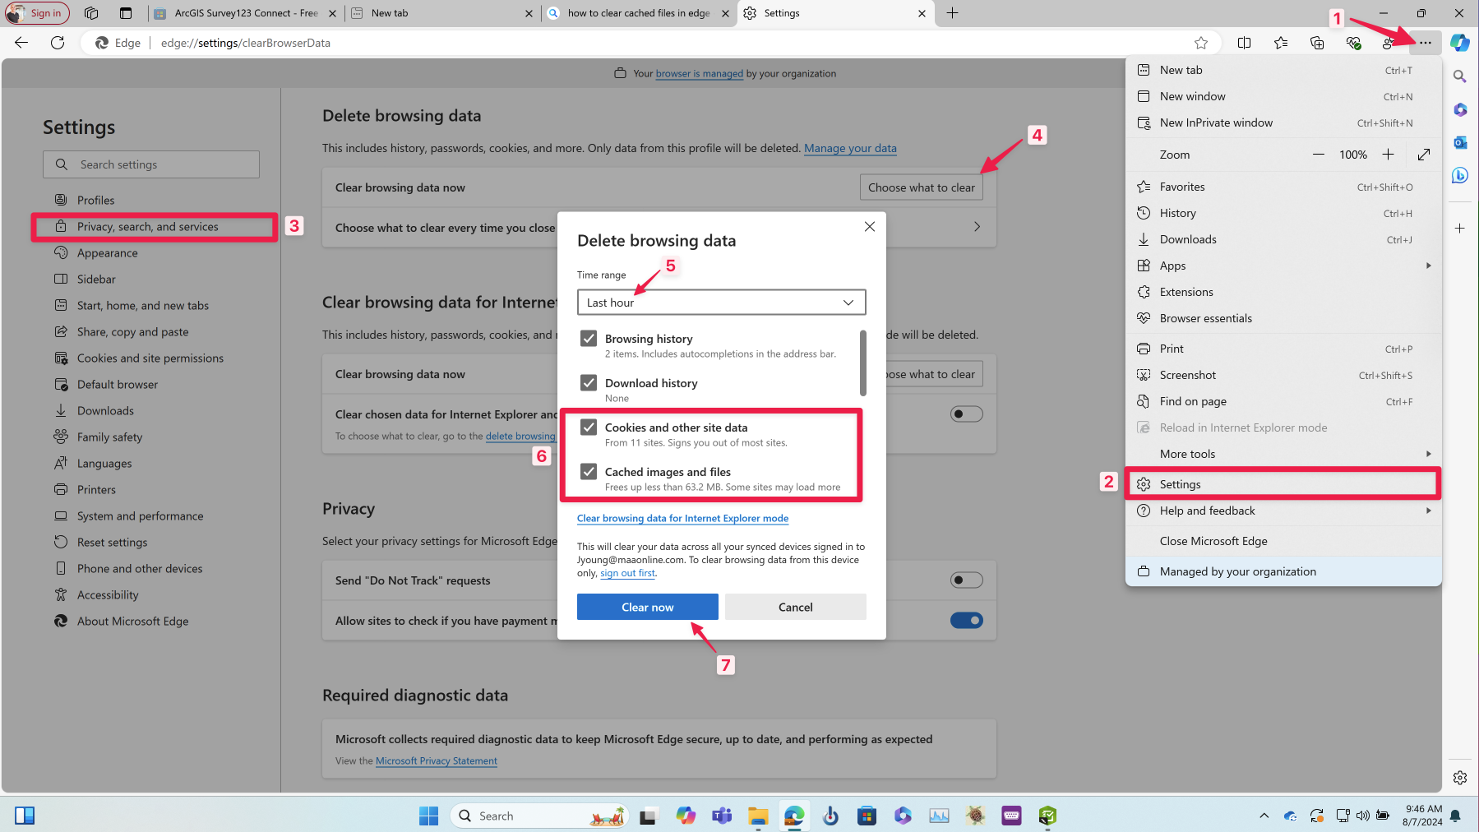Uncheck the Browsing history checkbox

click(589, 339)
